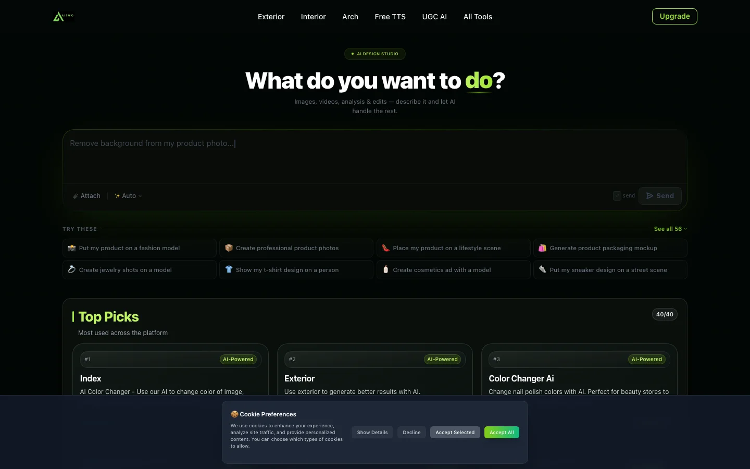The width and height of the screenshot is (750, 469).
Task: Click the box icon on professional product photos
Action: point(229,248)
